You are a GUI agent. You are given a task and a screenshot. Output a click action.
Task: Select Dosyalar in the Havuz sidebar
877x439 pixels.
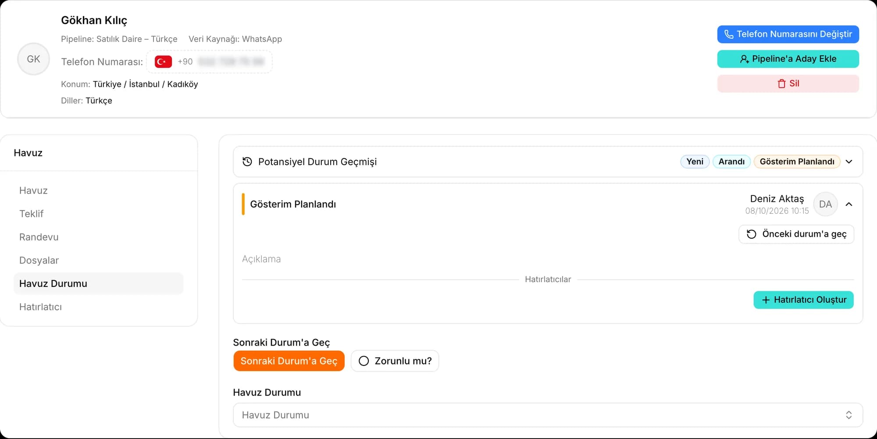[x=39, y=260]
